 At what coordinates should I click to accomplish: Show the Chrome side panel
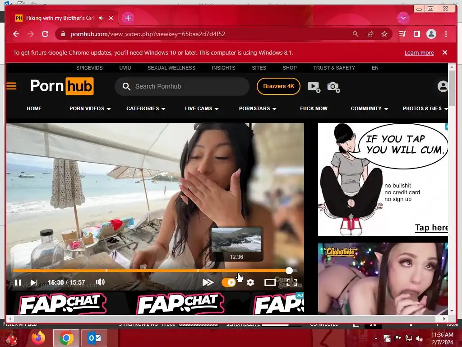[416, 34]
